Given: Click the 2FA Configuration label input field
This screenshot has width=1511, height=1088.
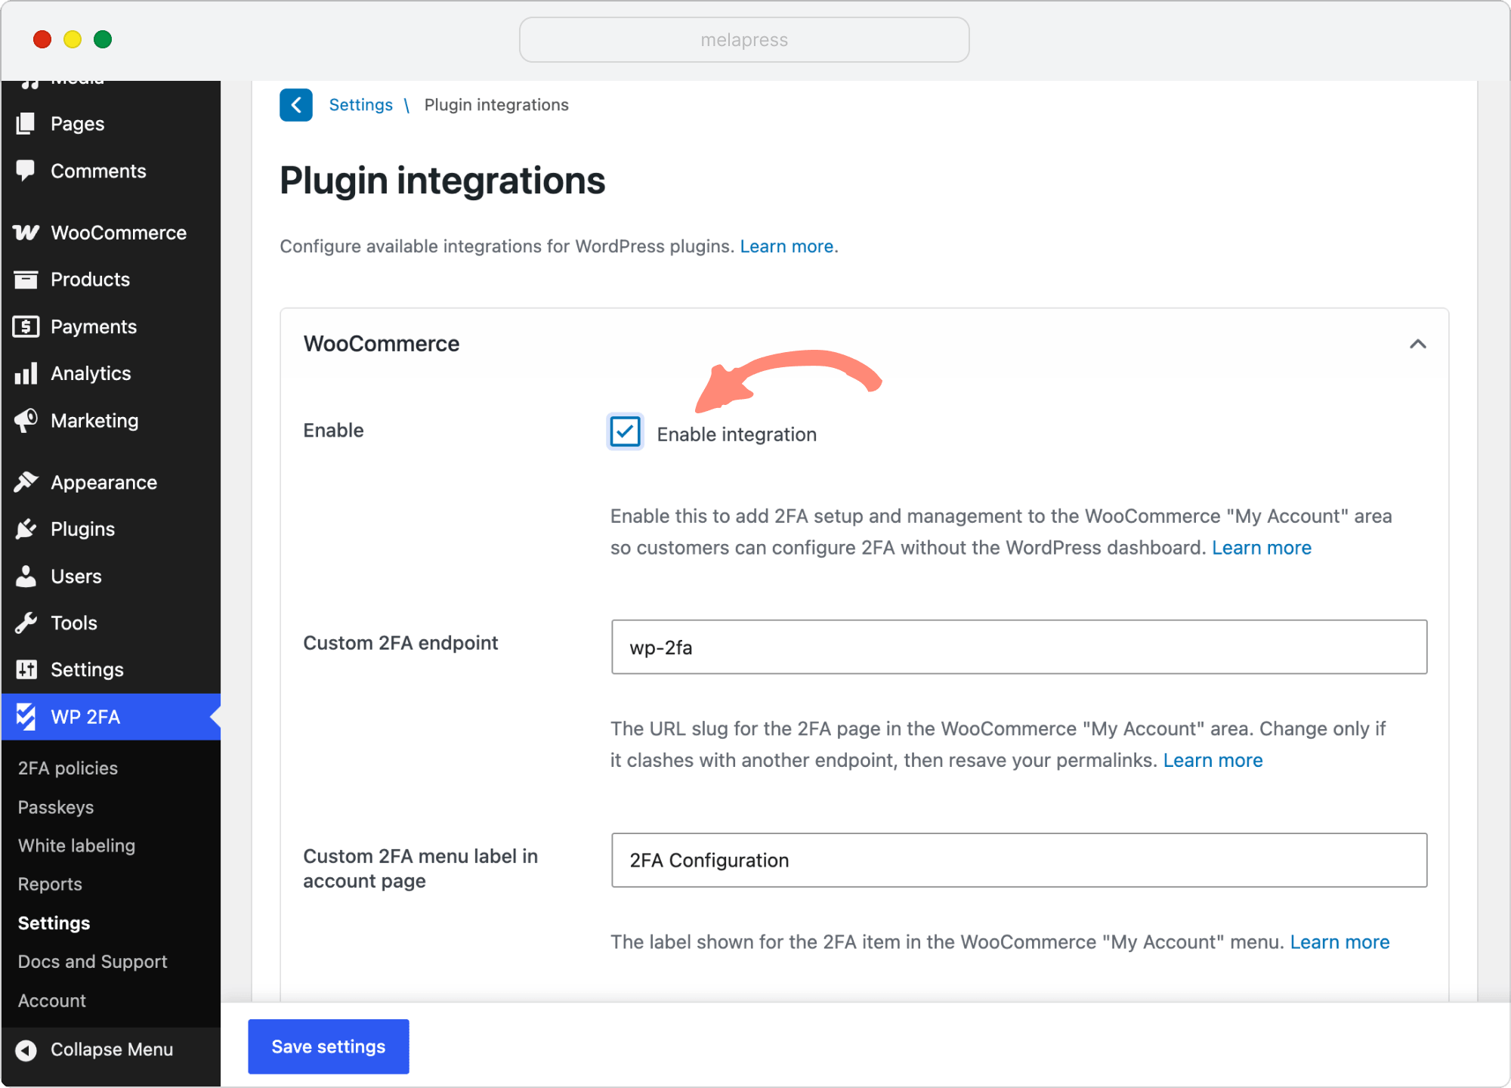Looking at the screenshot, I should click(1019, 860).
